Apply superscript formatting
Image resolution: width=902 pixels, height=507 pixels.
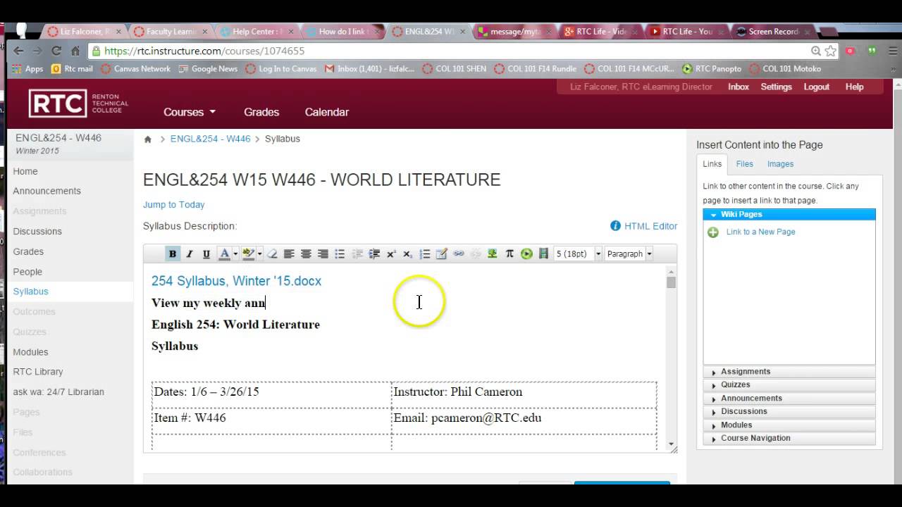click(391, 254)
